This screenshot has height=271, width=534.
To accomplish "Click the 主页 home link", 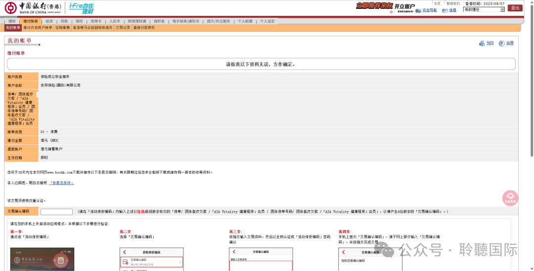I will pos(437,3).
